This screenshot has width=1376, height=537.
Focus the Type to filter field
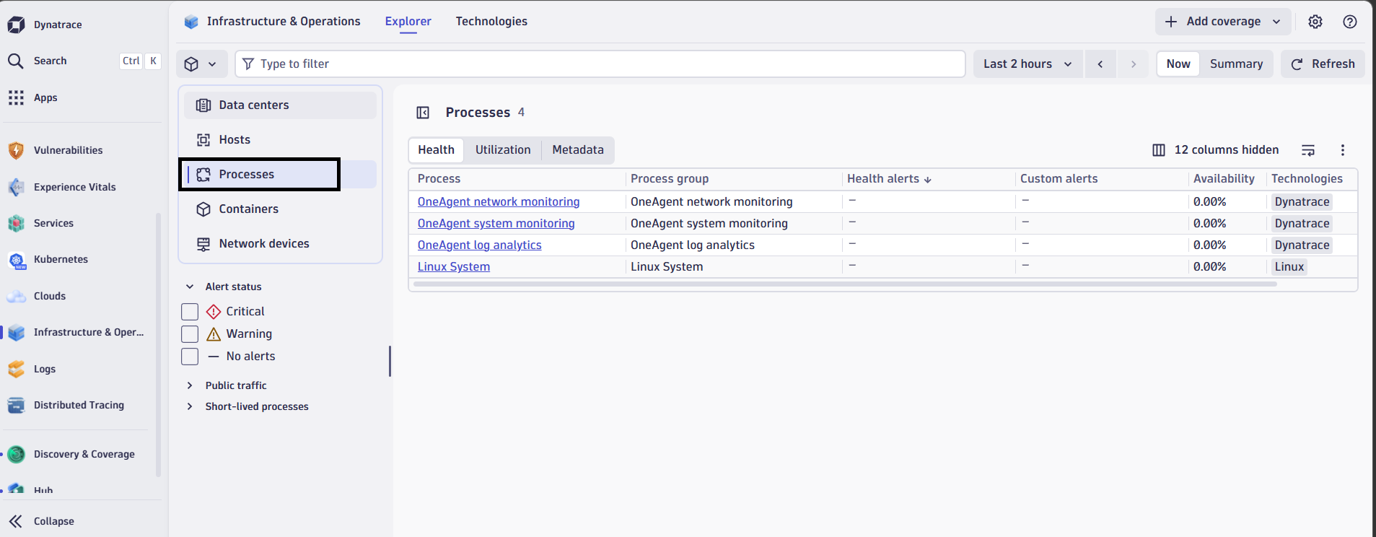click(600, 64)
